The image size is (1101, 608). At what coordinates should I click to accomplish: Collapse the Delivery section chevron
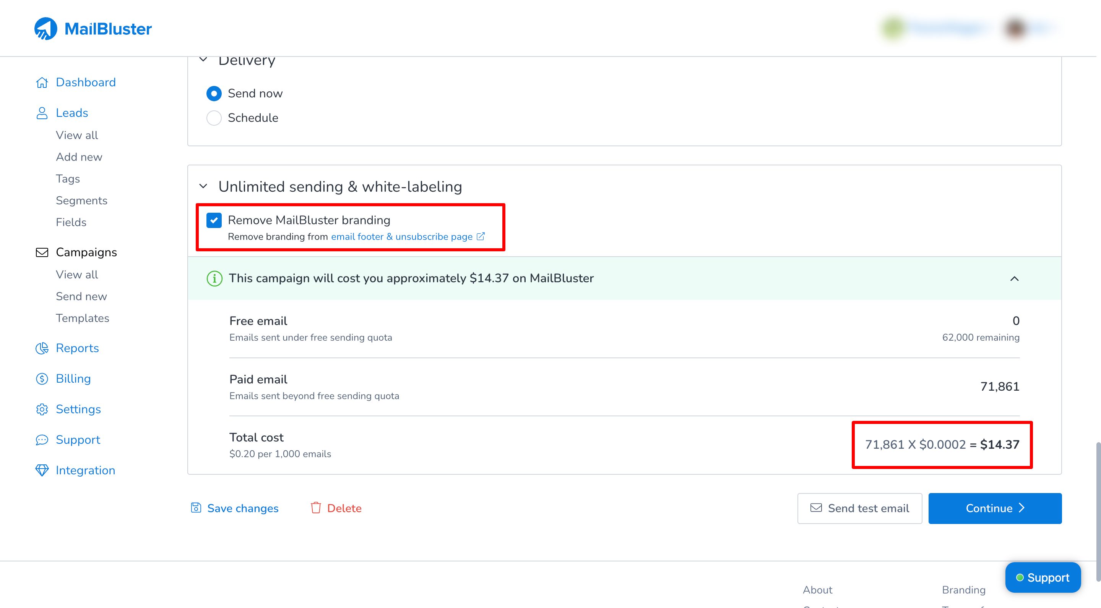coord(203,60)
